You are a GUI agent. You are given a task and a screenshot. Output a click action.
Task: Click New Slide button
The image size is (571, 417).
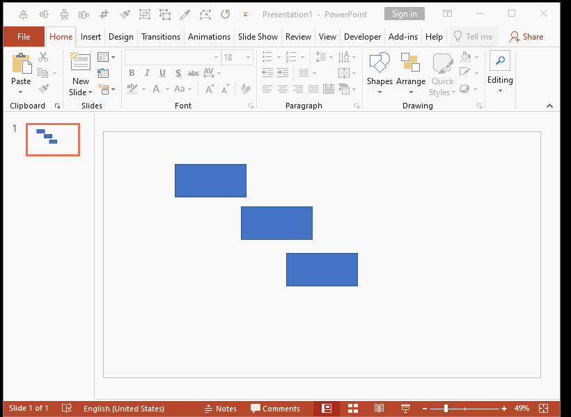click(x=80, y=74)
